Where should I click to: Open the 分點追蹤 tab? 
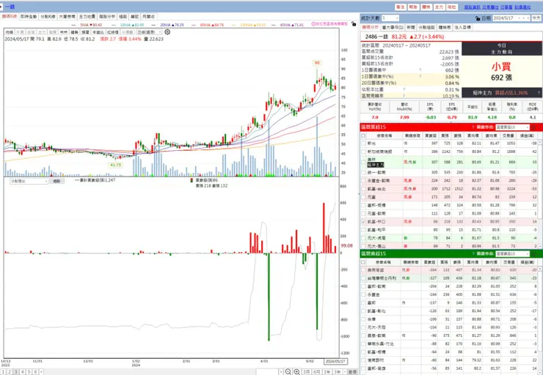tap(426, 27)
